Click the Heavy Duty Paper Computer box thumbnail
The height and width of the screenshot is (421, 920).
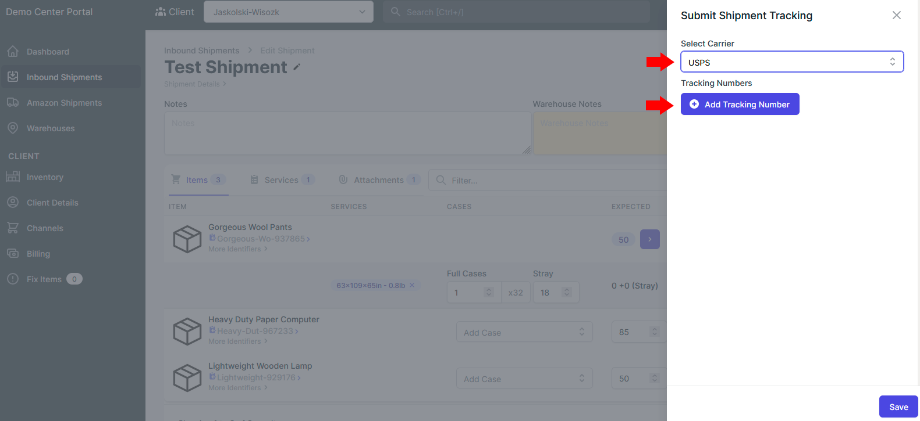187,331
